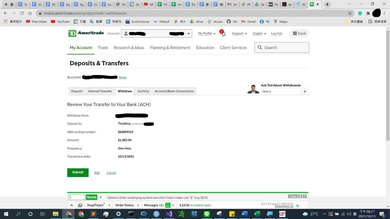The image size is (390, 219).
Task: Click the green streaming signal icon
Action: pyautogui.click(x=298, y=206)
